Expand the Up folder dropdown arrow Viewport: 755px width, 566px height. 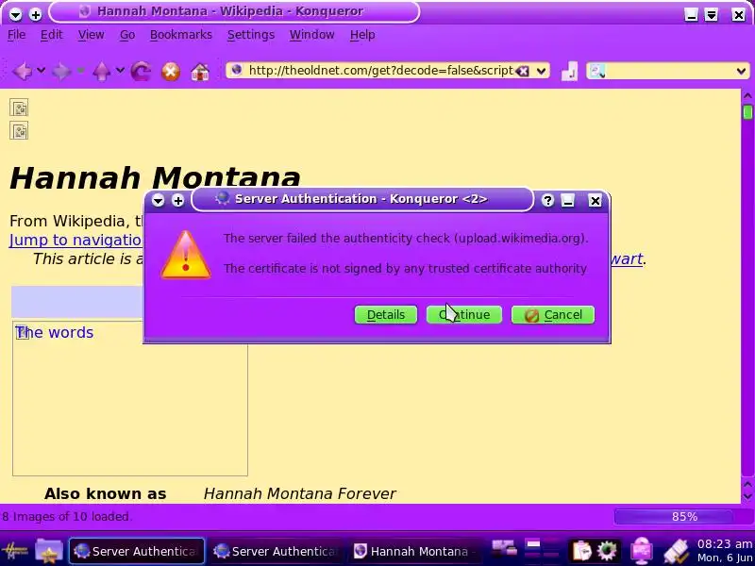pos(120,71)
